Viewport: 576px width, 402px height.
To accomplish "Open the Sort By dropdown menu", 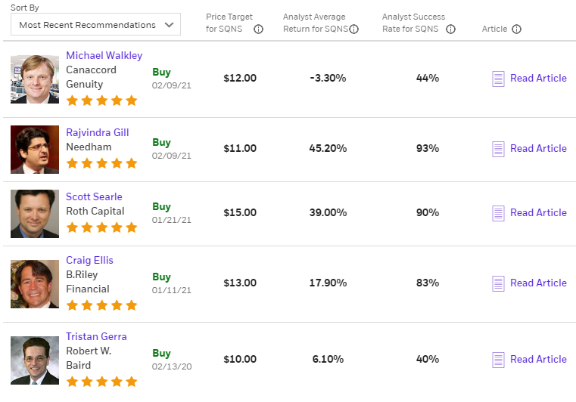I will (x=95, y=25).
